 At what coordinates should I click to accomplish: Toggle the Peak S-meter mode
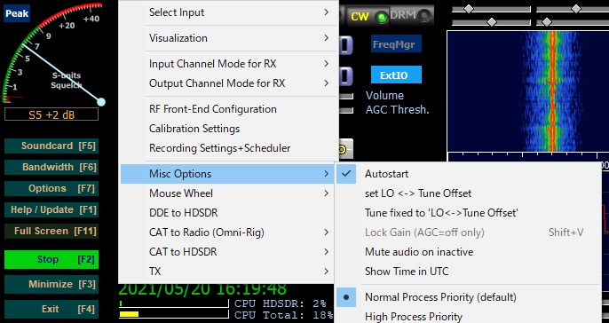(17, 13)
